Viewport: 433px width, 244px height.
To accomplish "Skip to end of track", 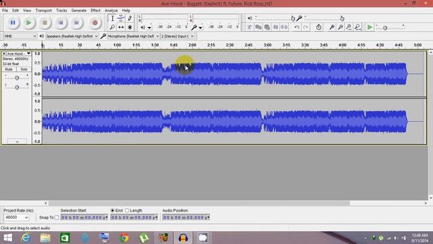I will 76,22.
